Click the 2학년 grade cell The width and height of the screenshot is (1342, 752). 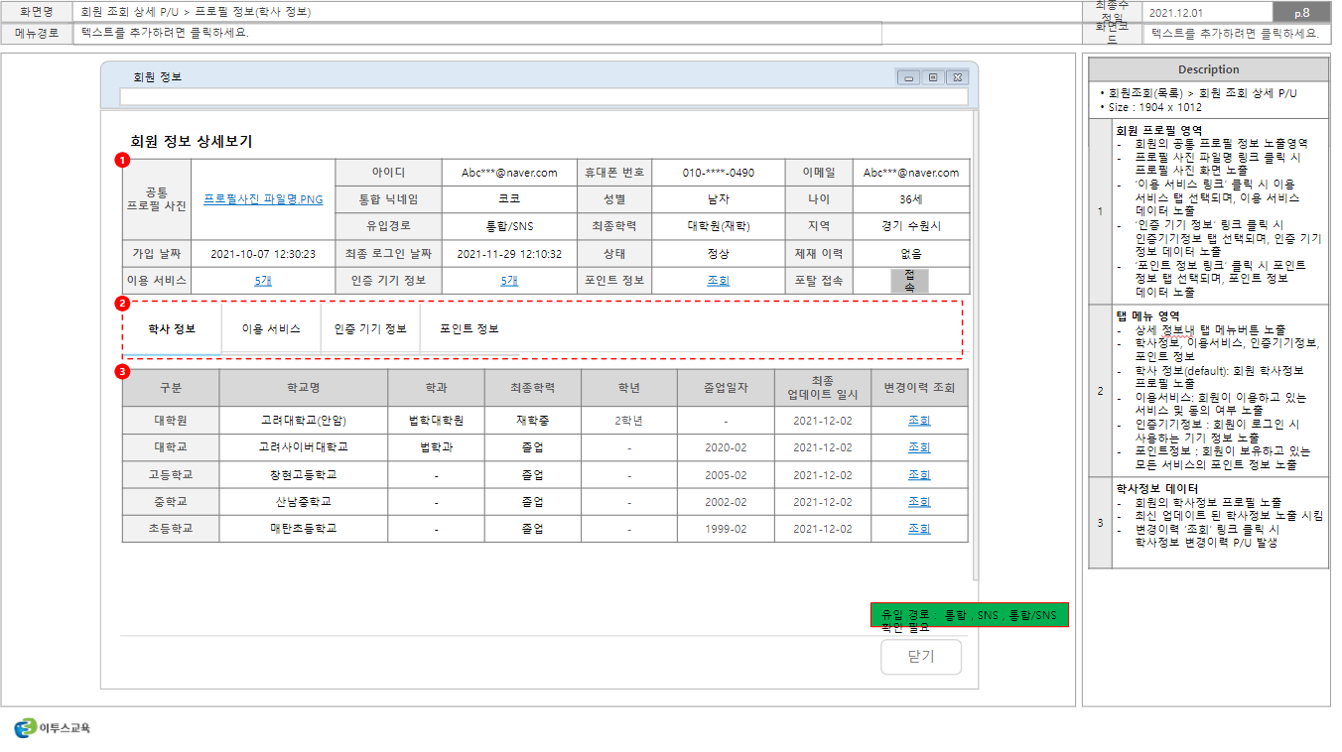tap(629, 421)
